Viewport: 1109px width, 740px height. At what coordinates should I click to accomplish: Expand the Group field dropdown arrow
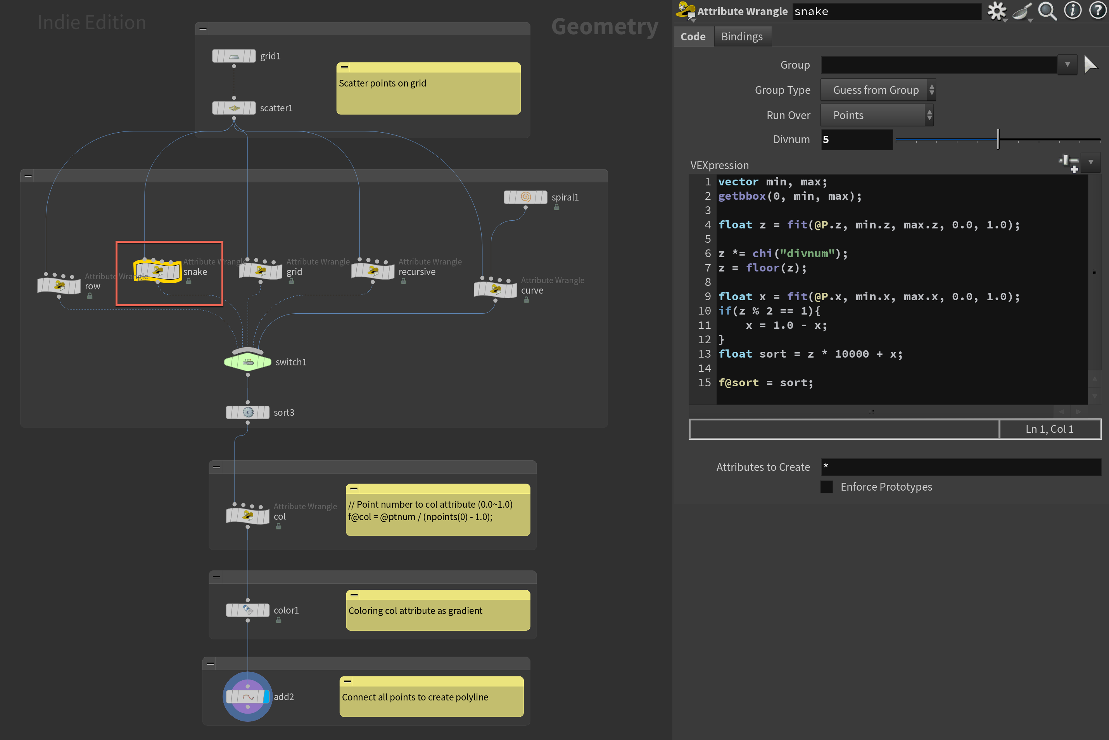click(1067, 65)
